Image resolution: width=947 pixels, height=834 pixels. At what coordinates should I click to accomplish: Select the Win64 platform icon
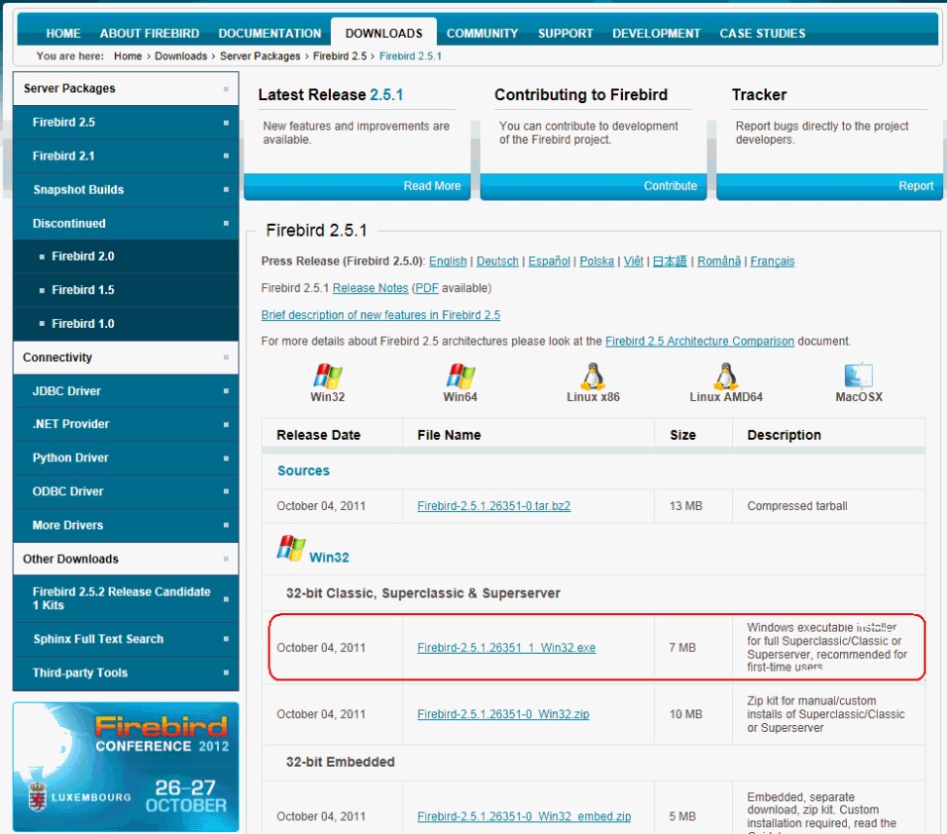[461, 375]
